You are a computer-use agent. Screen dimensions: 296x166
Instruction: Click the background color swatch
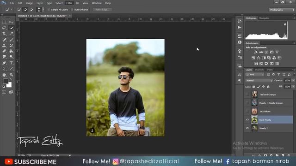pyautogui.click(x=9, y=85)
